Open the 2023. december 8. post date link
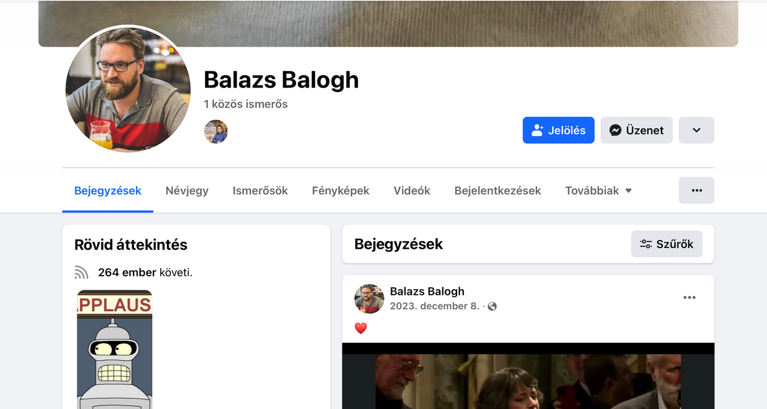The image size is (767, 409). tap(435, 306)
